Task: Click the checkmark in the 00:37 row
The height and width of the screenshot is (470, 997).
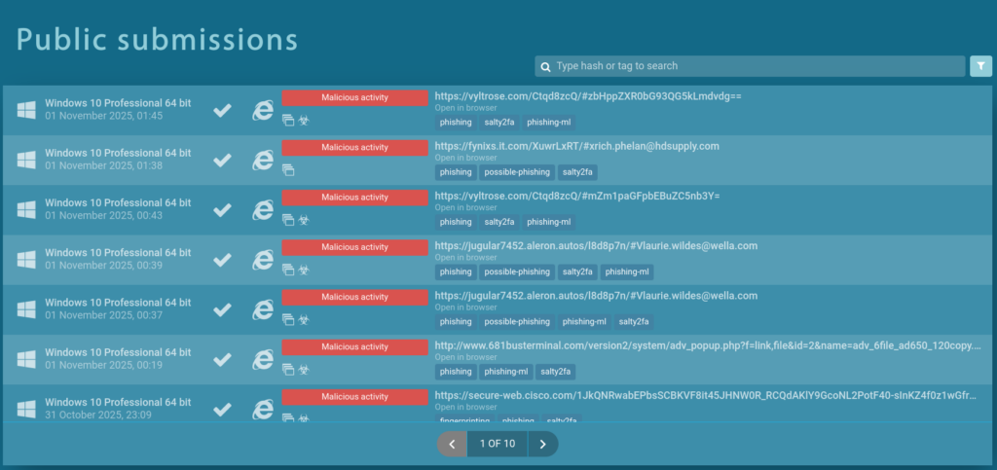Action: point(223,309)
